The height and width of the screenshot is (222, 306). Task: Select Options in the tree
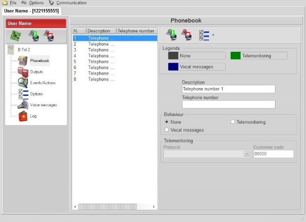(x=37, y=94)
